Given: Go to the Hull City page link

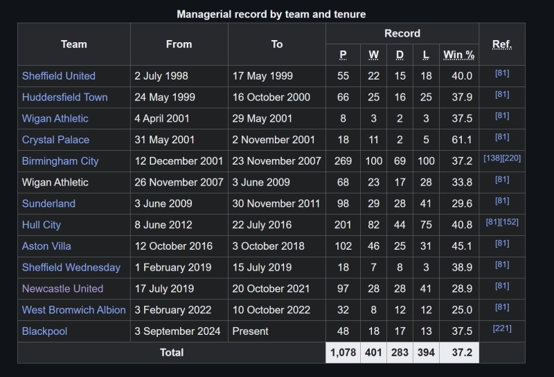Looking at the screenshot, I should click(x=42, y=225).
